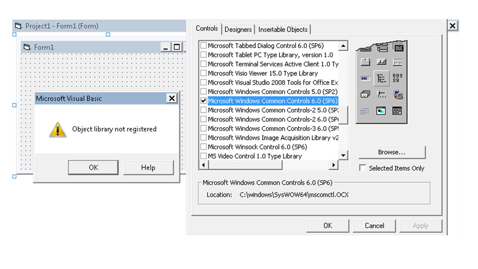Check Microsoft Visual Studio 2008 Tools for Office
The height and width of the screenshot is (269, 478).
[204, 83]
